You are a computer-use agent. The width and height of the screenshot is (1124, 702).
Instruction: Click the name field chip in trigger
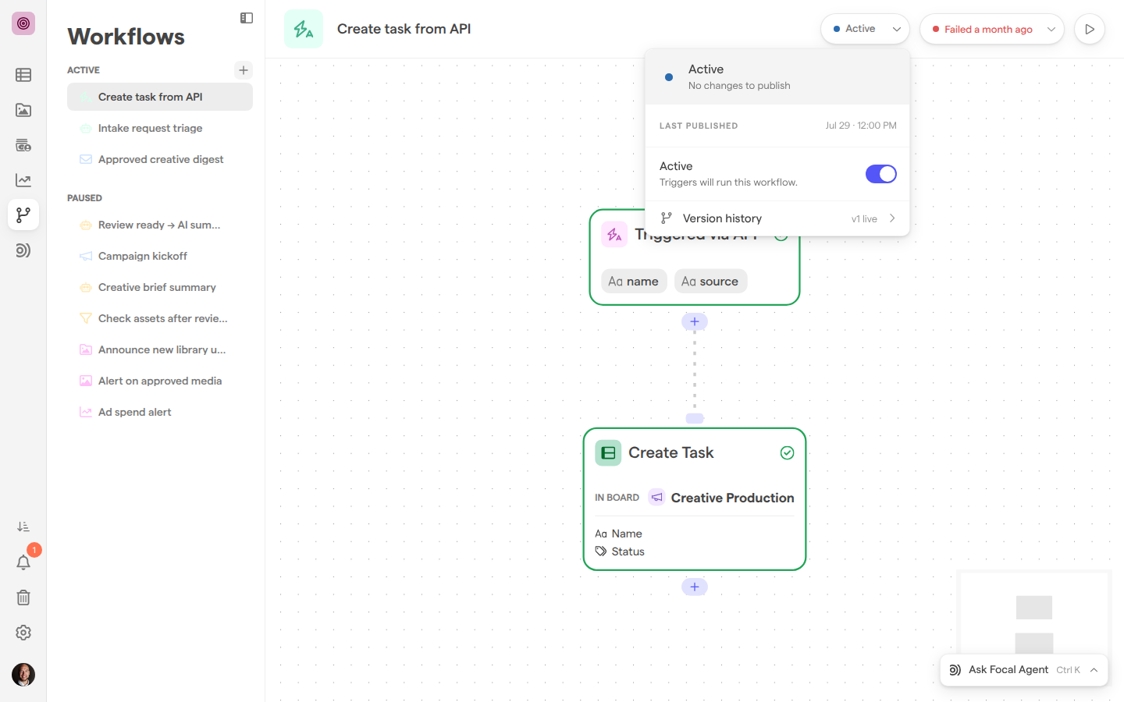click(634, 281)
